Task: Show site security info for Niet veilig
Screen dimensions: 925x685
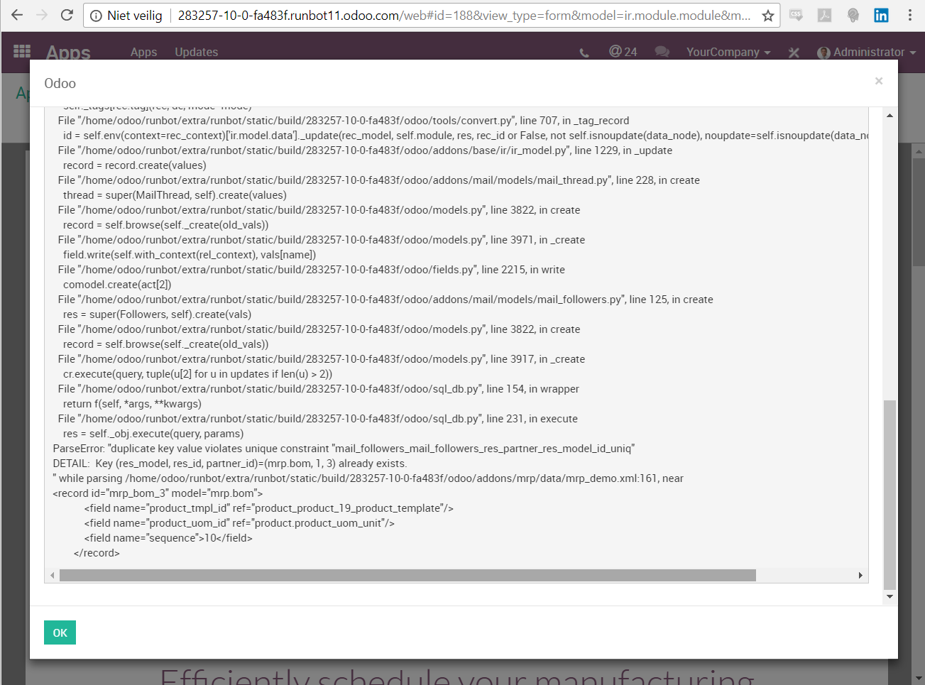Action: click(x=126, y=16)
